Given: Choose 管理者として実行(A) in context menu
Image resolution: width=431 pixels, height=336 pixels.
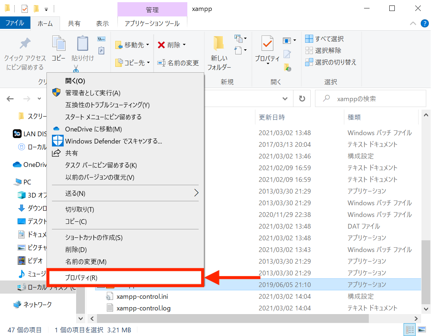Looking at the screenshot, I should point(125,93).
